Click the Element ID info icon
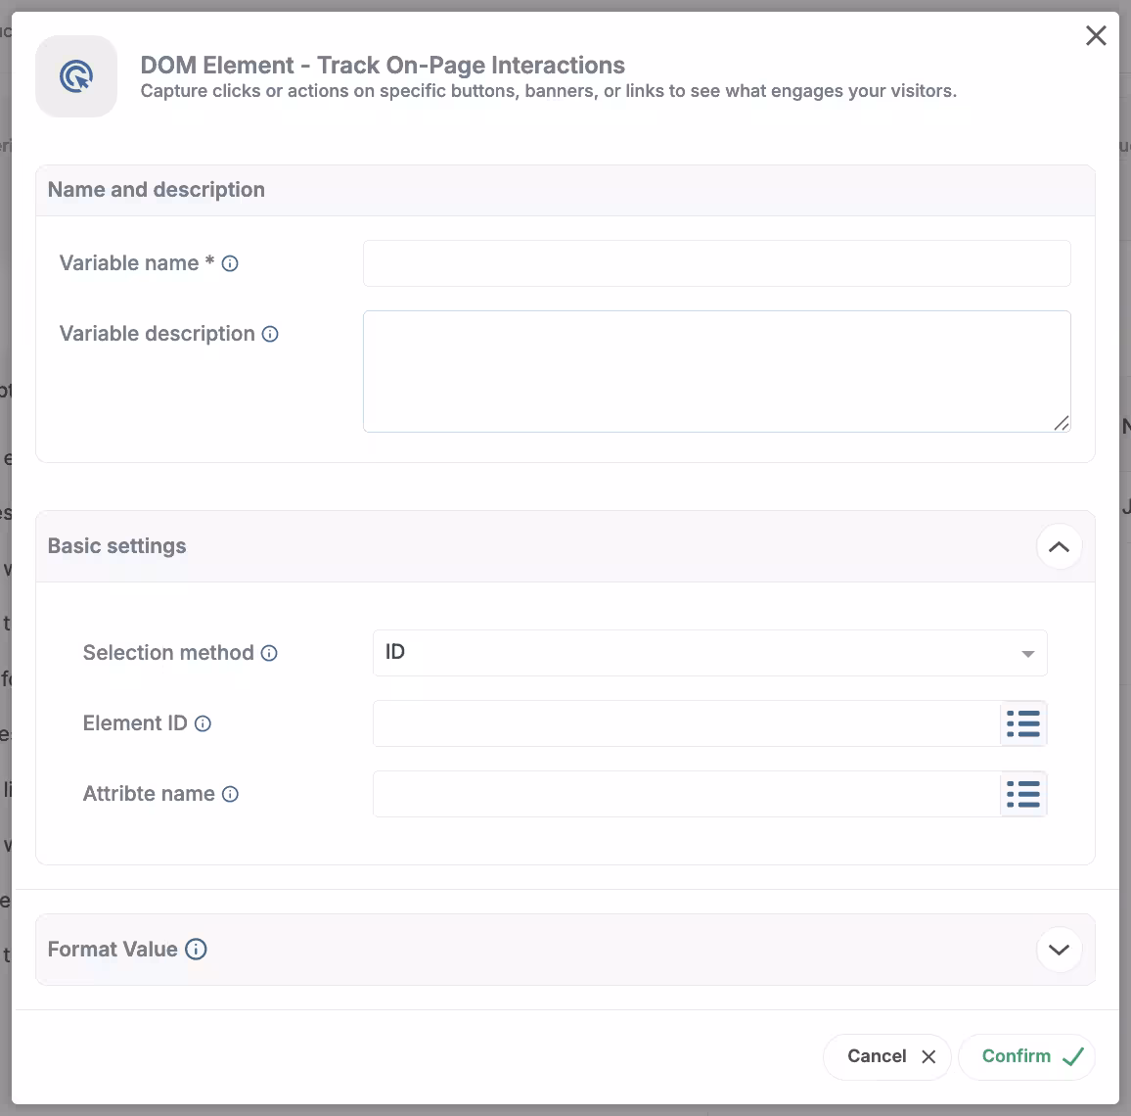This screenshot has height=1116, width=1131. point(203,723)
